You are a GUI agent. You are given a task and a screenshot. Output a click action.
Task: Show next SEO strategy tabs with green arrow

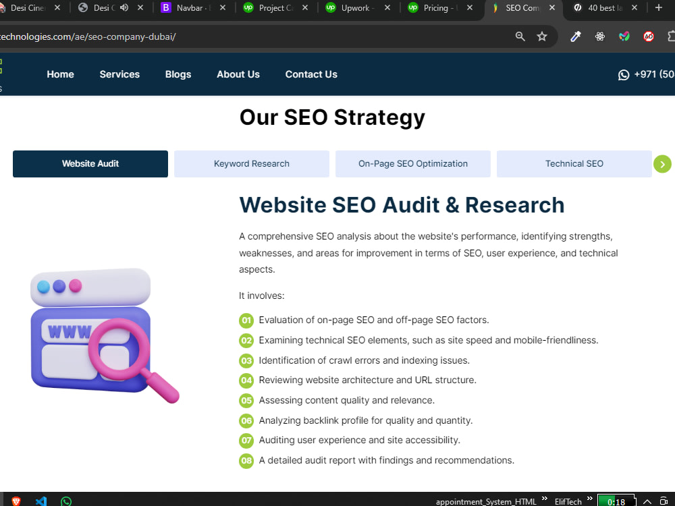[663, 164]
